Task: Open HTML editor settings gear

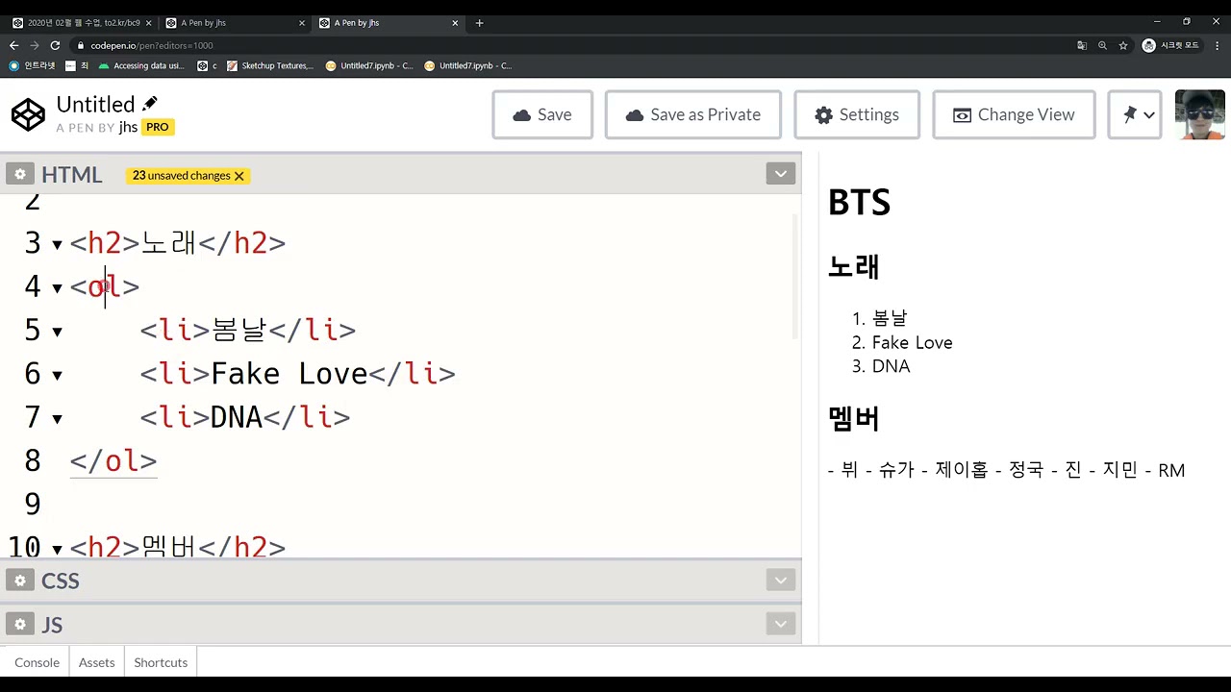Action: tap(19, 175)
